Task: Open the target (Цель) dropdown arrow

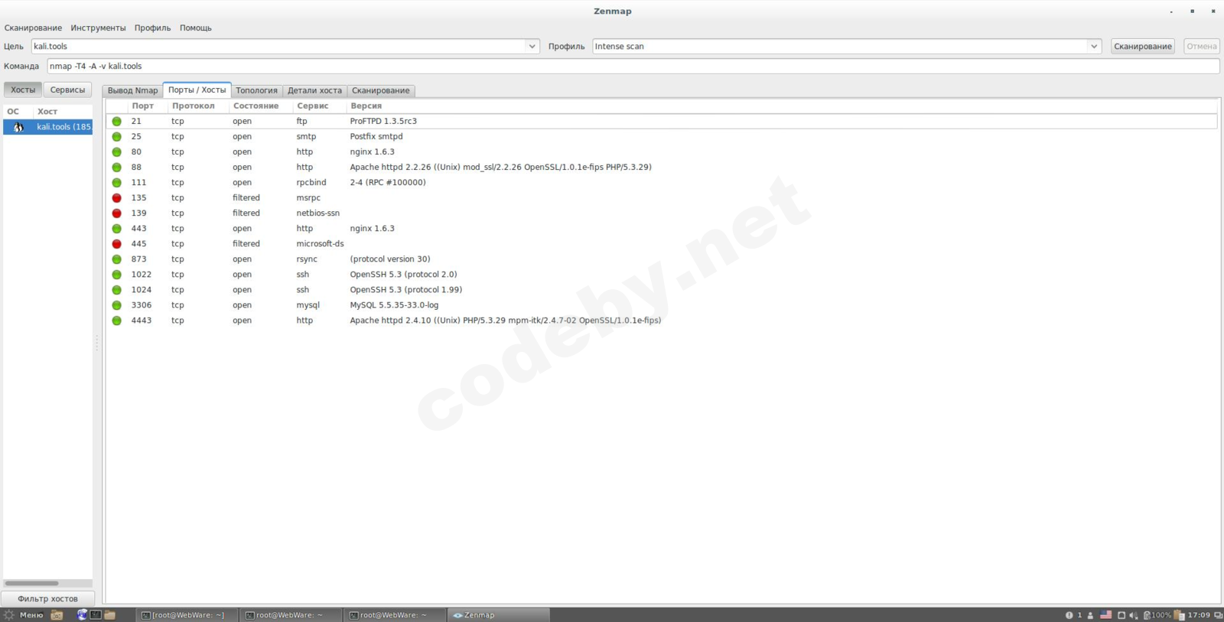Action: point(532,46)
